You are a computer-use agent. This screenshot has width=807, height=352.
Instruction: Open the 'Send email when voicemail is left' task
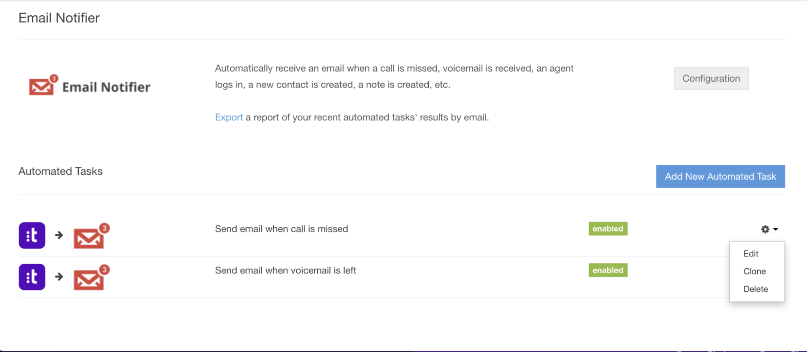coord(285,270)
